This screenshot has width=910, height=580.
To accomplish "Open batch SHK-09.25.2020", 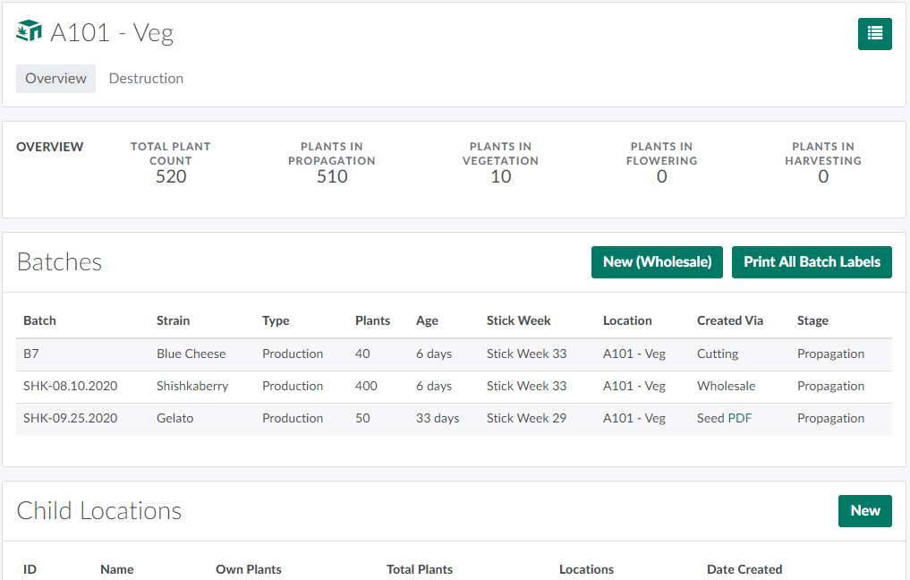I will (70, 418).
